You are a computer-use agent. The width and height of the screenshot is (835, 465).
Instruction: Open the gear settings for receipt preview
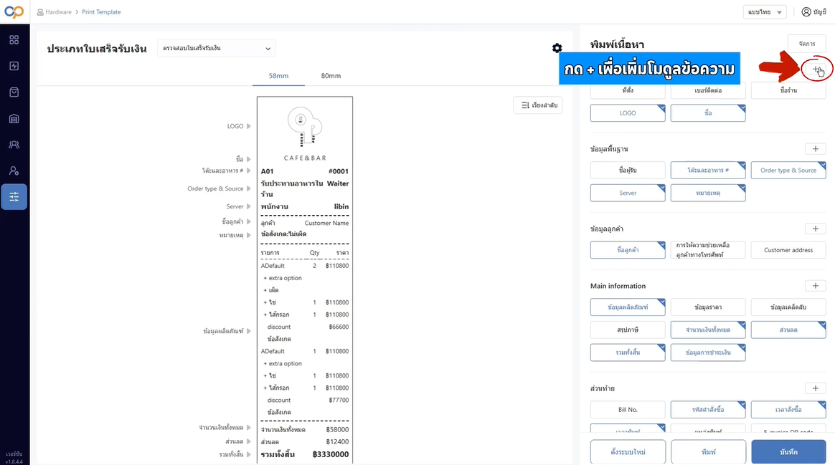[557, 49]
